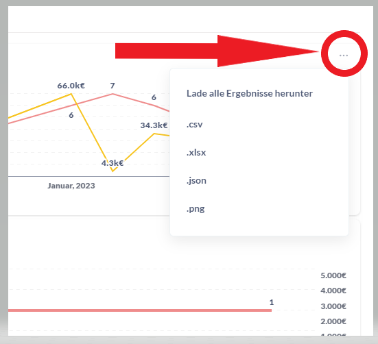Download chart as .png
This screenshot has height=344, width=378.
click(196, 209)
